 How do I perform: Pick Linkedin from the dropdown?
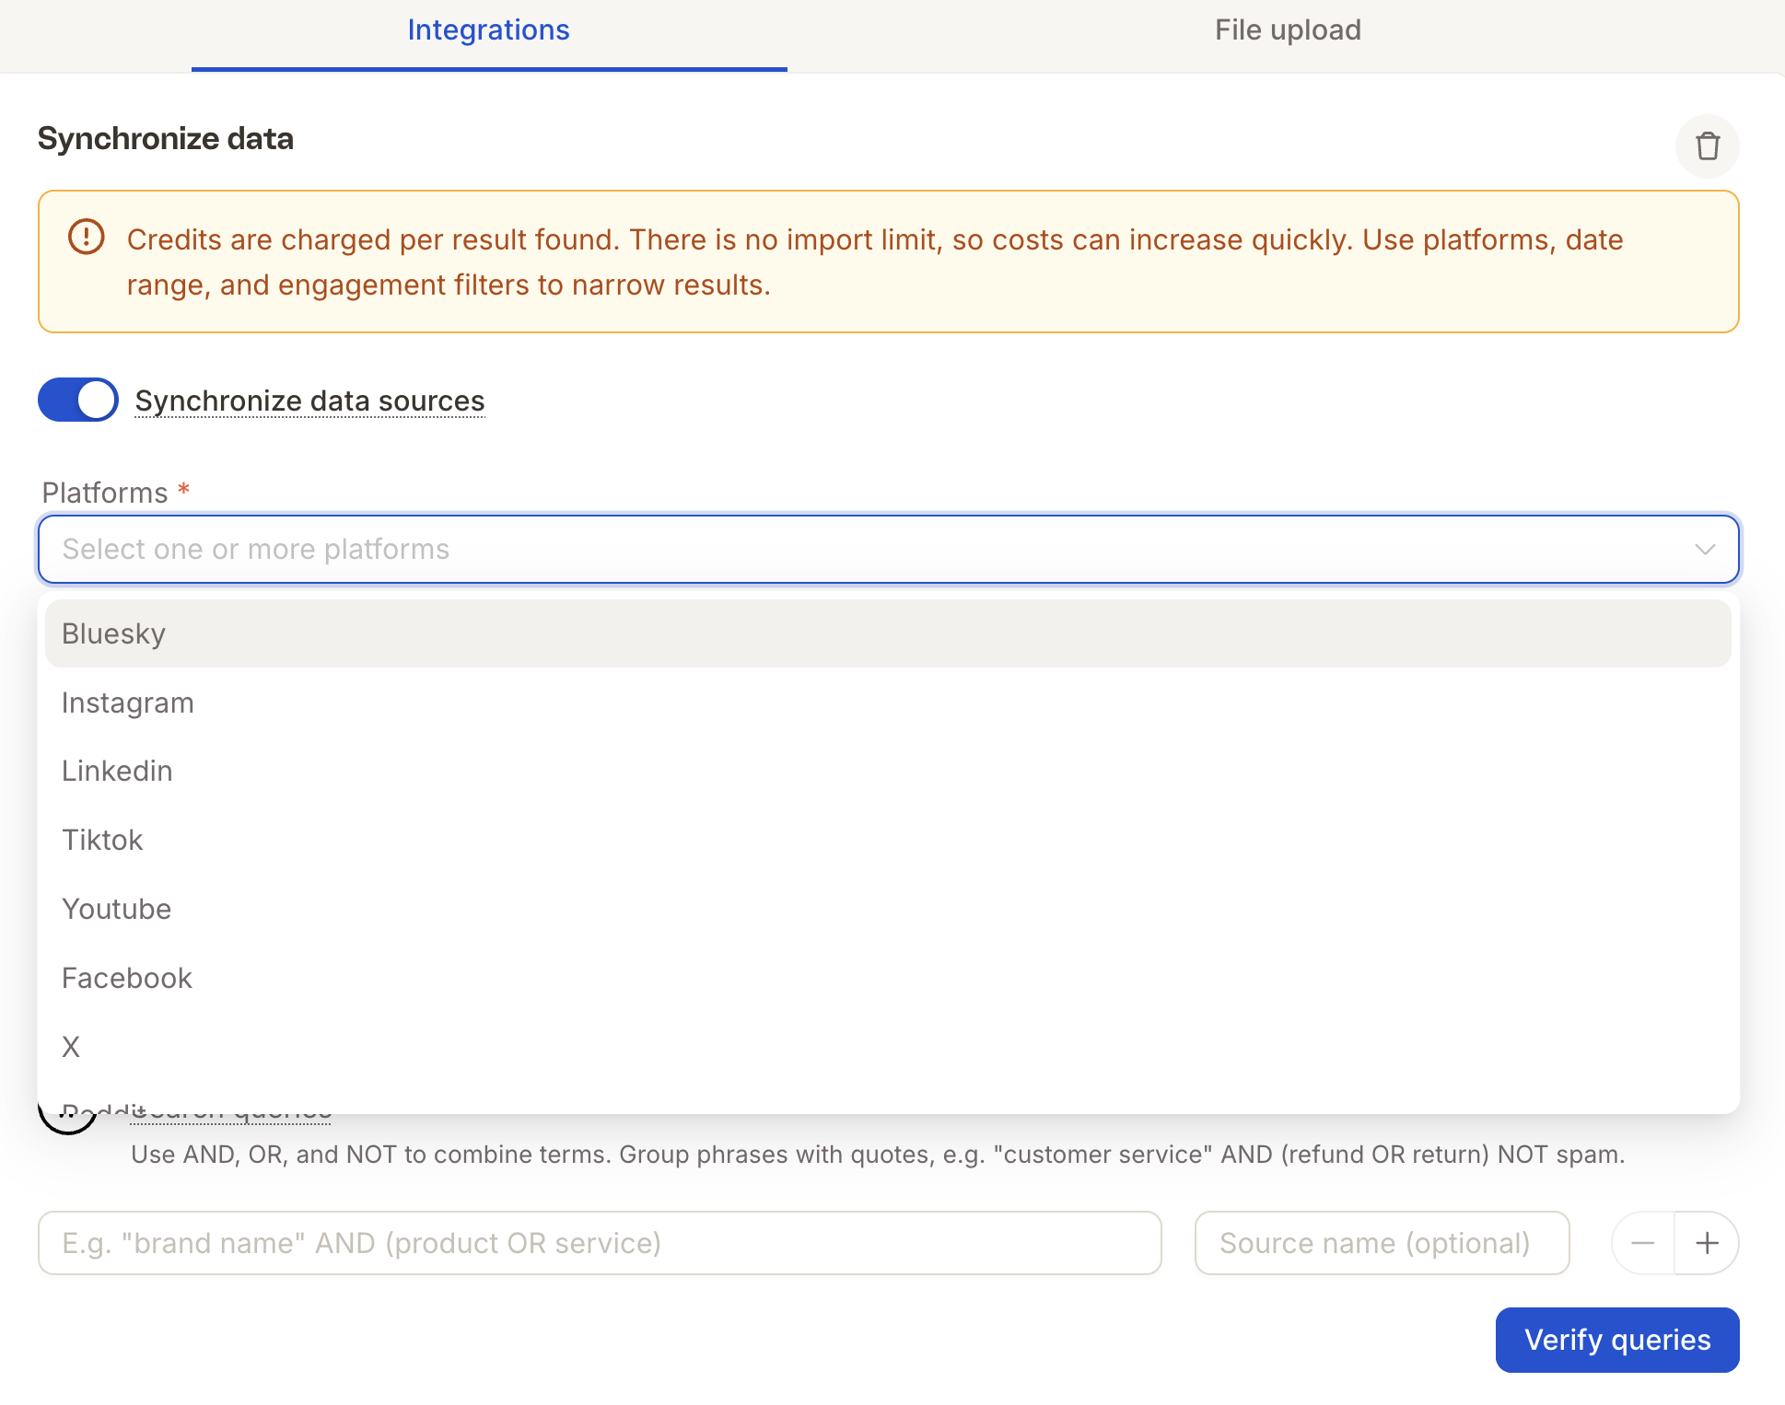click(888, 771)
